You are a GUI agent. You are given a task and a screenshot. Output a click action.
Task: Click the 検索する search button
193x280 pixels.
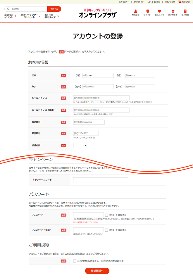[x=54, y=9]
